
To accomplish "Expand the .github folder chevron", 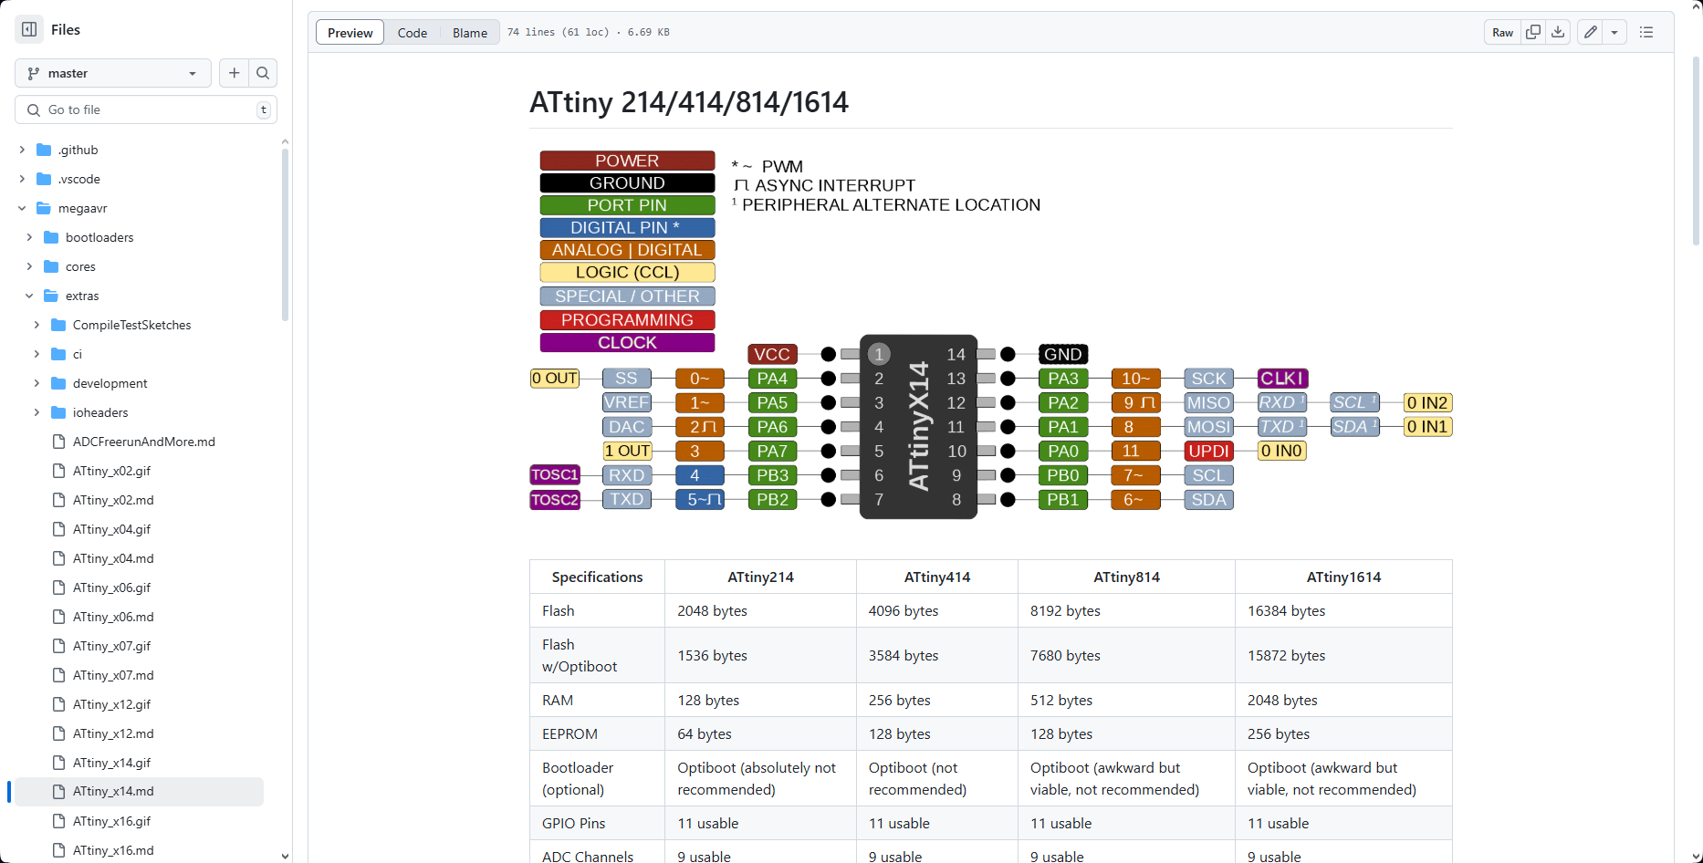I will (22, 150).
